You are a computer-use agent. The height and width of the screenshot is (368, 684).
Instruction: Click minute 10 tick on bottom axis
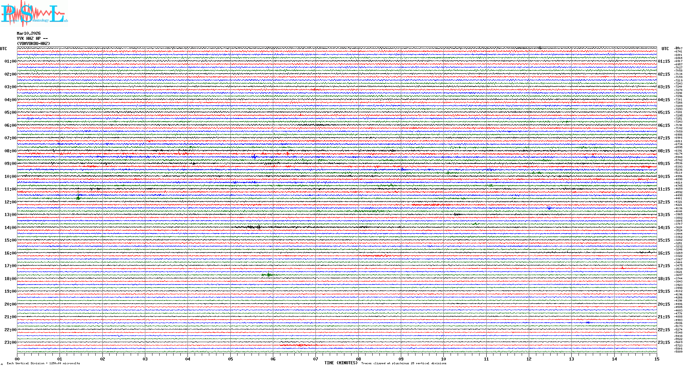[443, 359]
